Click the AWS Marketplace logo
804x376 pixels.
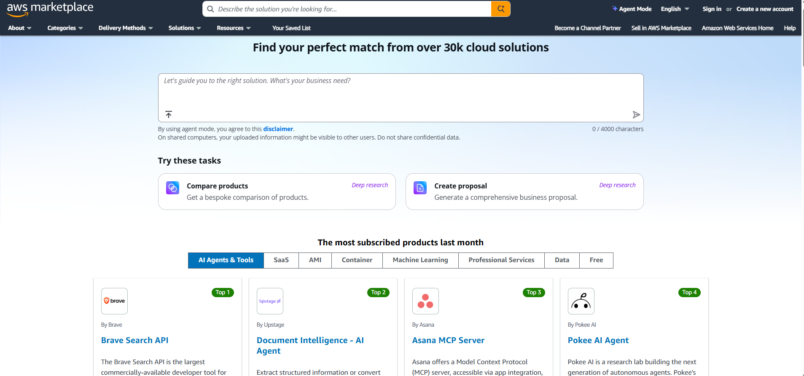point(50,9)
